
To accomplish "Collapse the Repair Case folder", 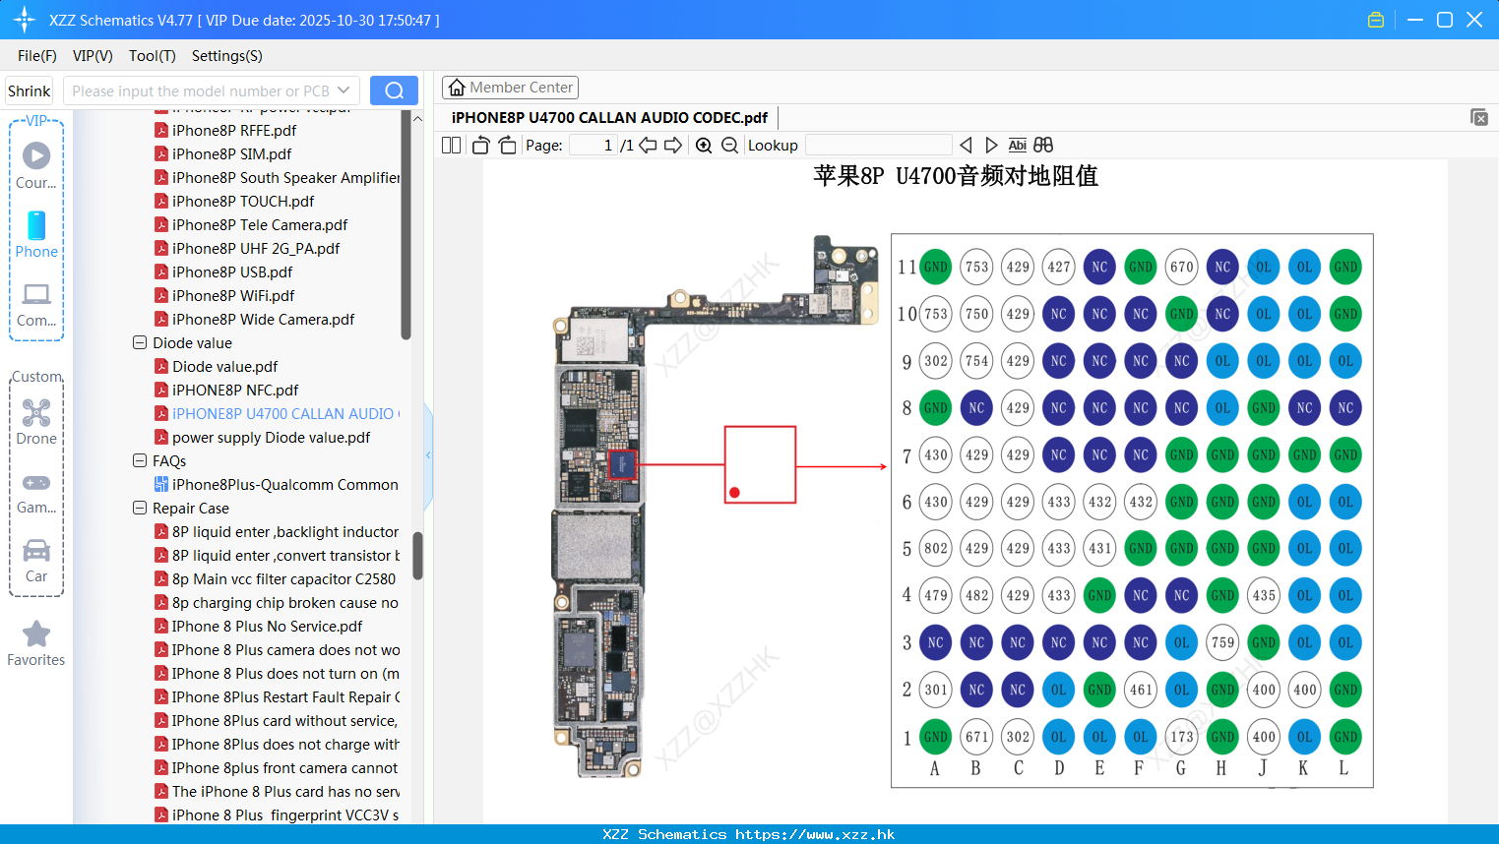I will click(x=140, y=508).
